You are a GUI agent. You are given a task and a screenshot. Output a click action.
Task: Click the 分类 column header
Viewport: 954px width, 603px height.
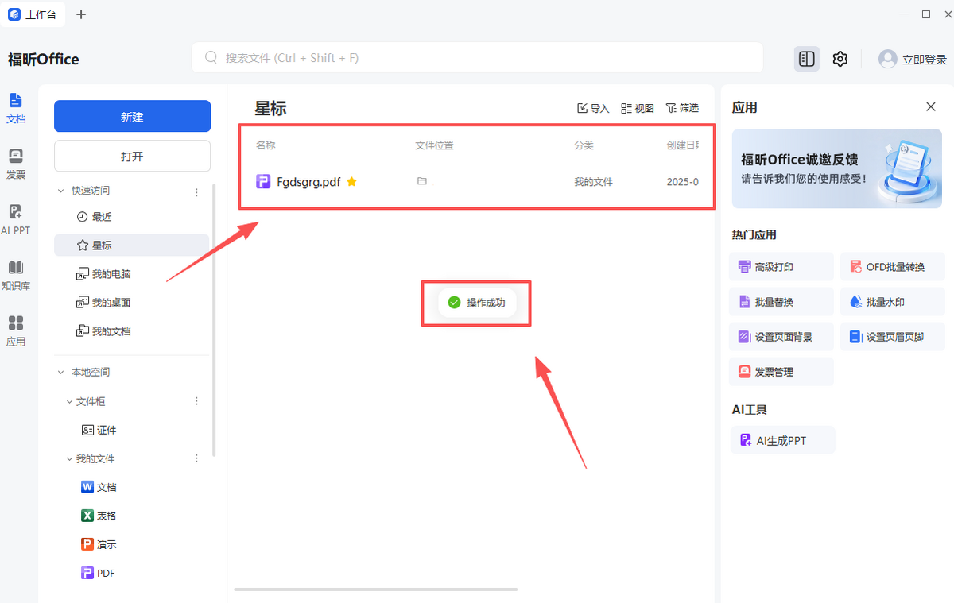coord(584,145)
